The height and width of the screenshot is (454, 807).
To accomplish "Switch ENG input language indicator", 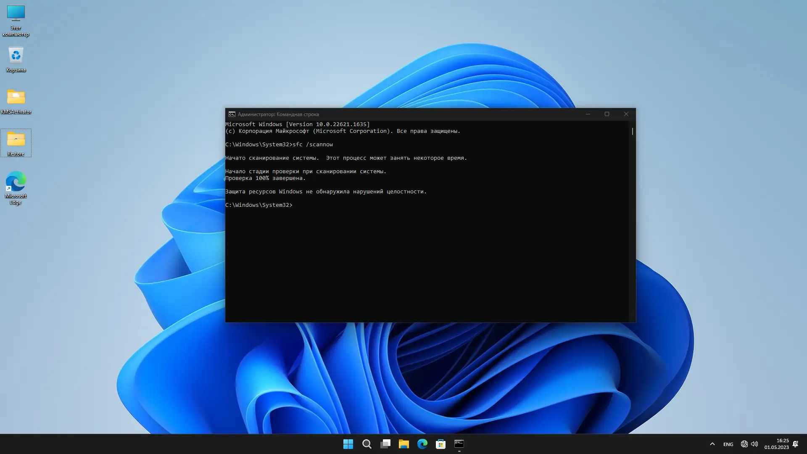I will 728,444.
